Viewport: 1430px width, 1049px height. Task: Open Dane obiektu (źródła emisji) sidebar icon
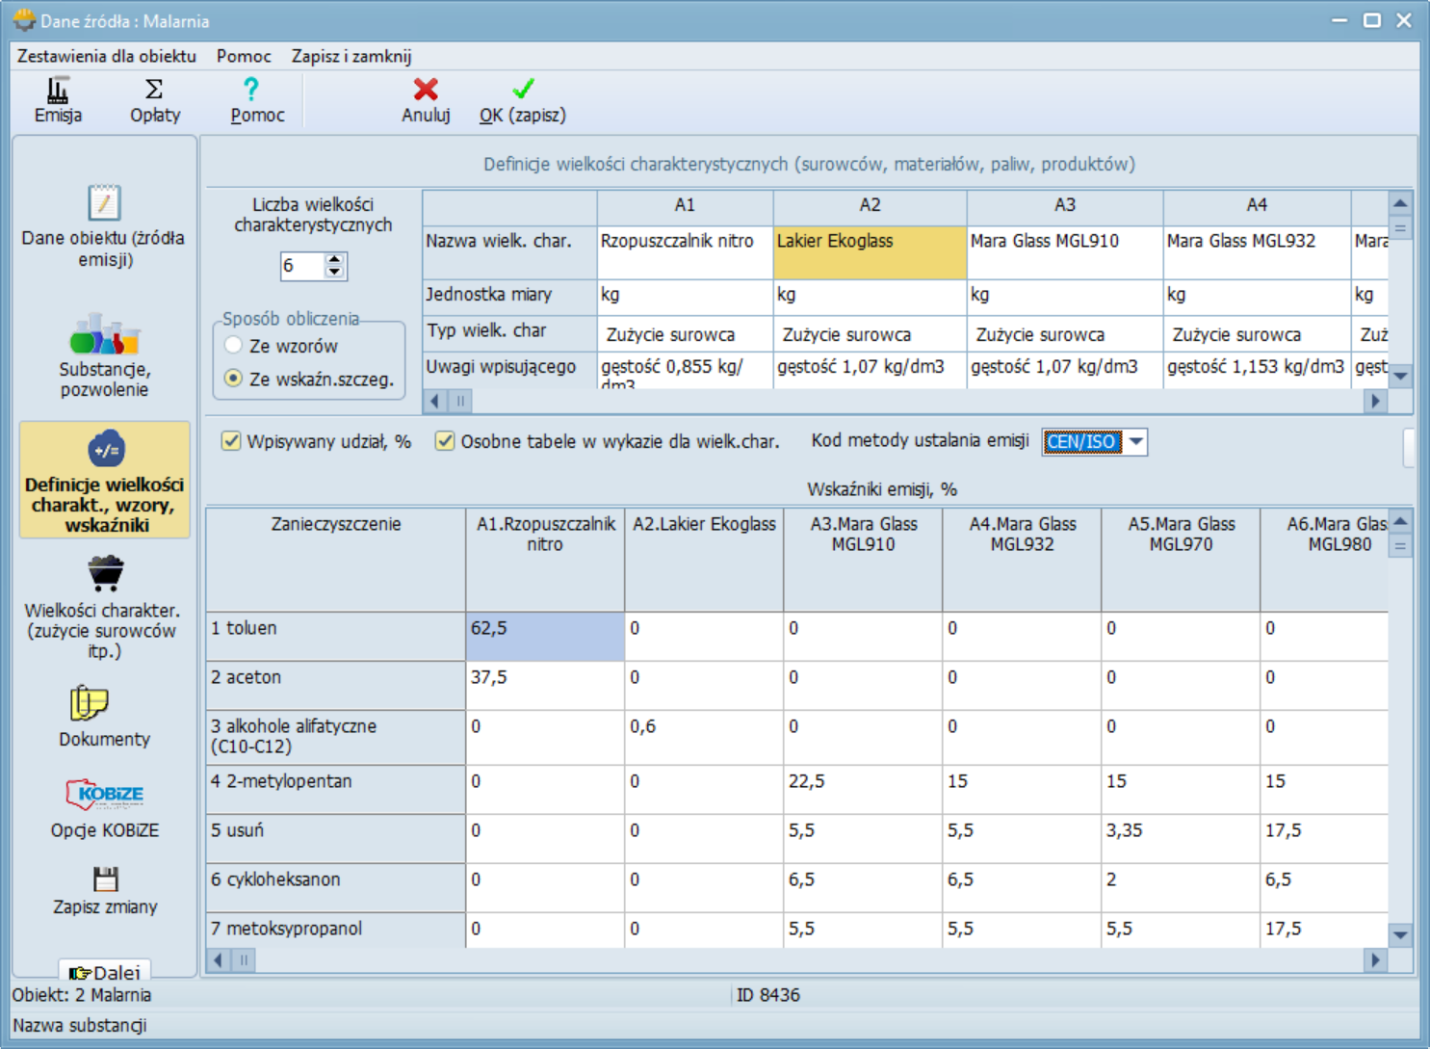pos(104,226)
